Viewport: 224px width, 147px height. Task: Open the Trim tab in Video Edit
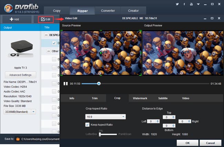coord(94,98)
